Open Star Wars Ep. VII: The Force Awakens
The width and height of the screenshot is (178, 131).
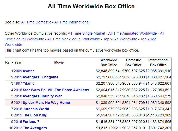click(56, 90)
